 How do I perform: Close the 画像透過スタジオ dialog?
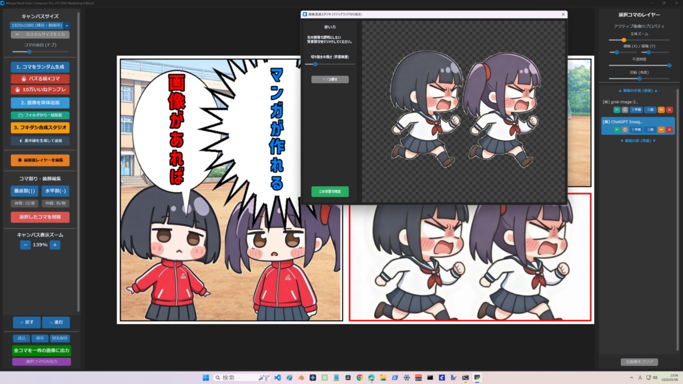563,15
